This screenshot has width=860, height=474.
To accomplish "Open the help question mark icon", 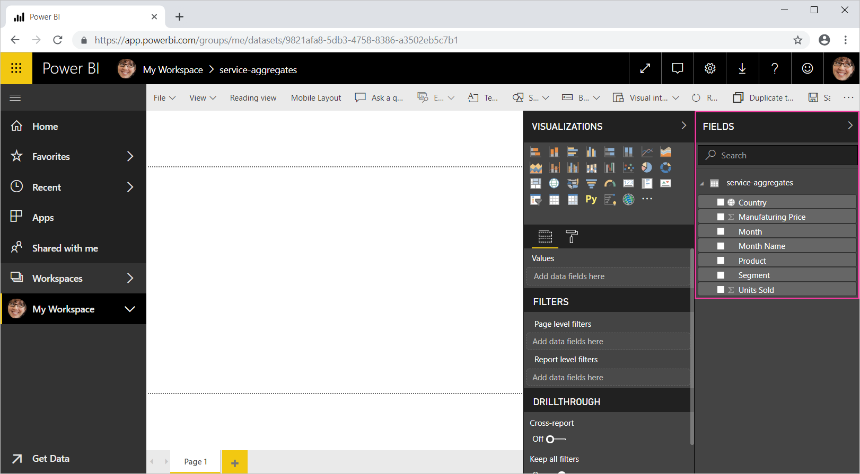I will tap(775, 68).
